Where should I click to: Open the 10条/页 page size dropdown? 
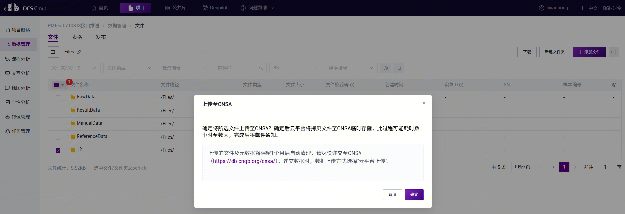click(528, 167)
